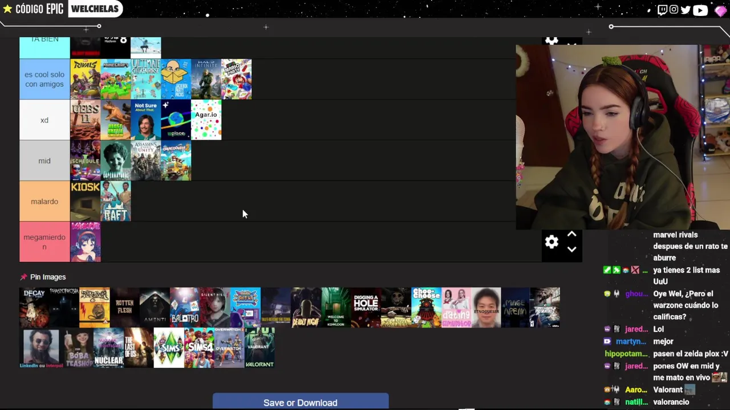Pick the Sims 3 green plumbob image
This screenshot has height=410, width=730.
click(x=169, y=348)
